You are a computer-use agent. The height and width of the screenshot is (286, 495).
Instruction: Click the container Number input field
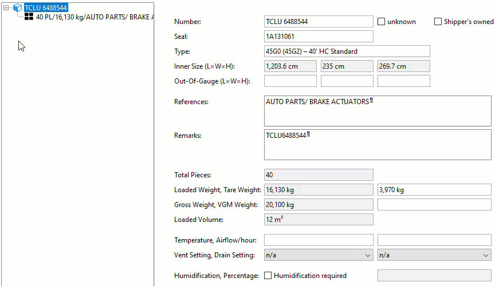coord(318,22)
